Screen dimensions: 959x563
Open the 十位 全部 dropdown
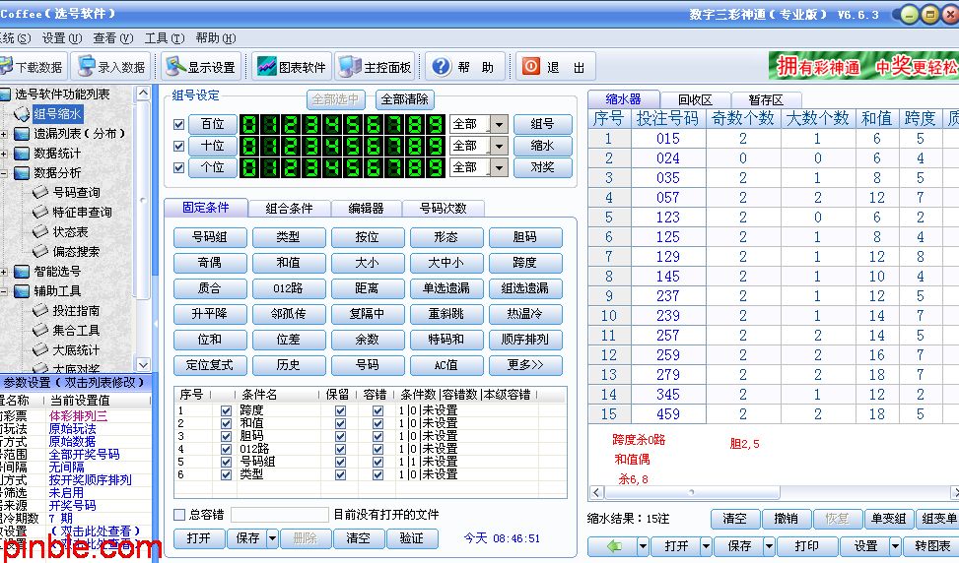499,146
